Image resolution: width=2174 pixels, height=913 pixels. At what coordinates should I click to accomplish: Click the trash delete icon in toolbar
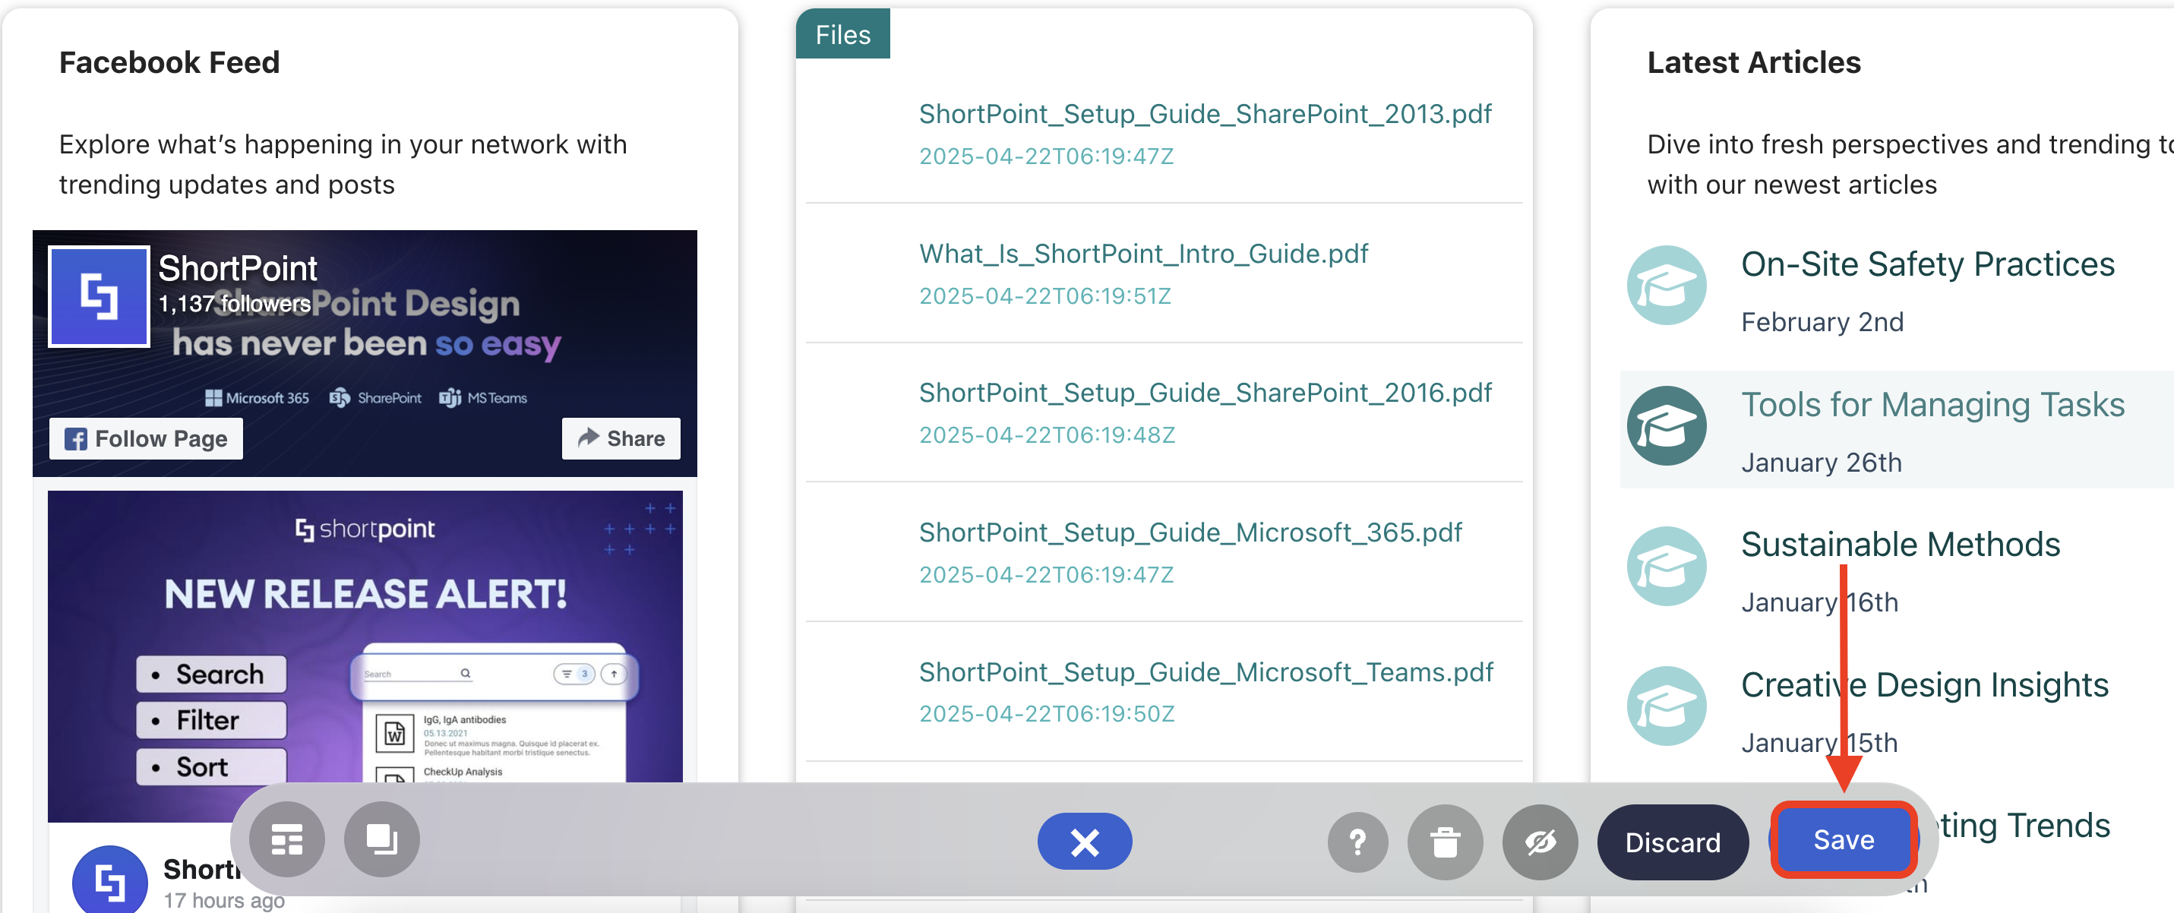coord(1445,842)
